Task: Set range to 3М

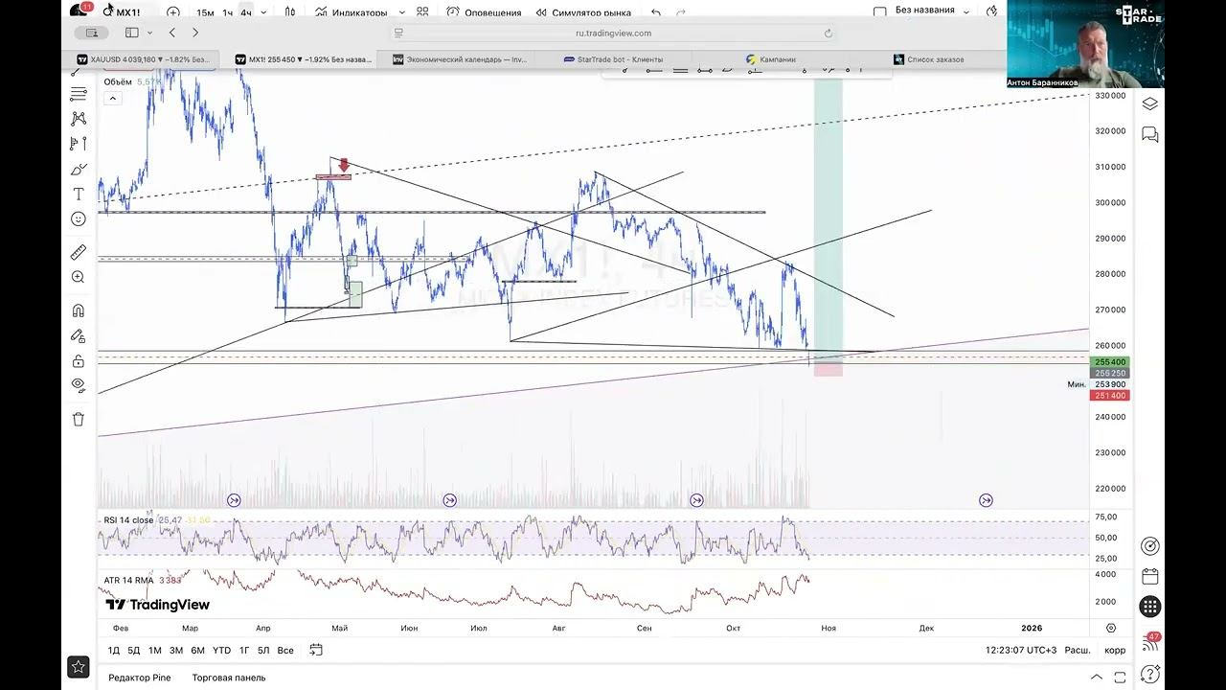Action: coord(176,650)
